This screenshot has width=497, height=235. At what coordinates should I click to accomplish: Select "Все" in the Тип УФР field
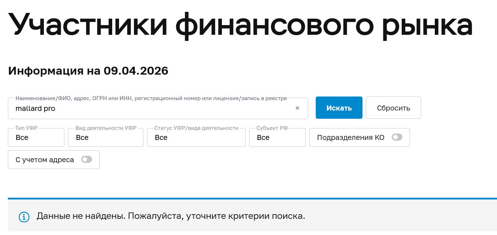(x=36, y=137)
